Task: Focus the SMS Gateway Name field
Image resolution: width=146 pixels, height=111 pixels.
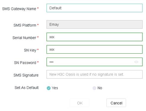Action: pyautogui.click(x=94, y=8)
